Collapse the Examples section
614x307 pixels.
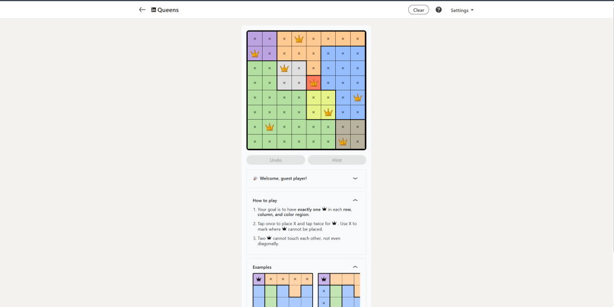pyautogui.click(x=355, y=267)
